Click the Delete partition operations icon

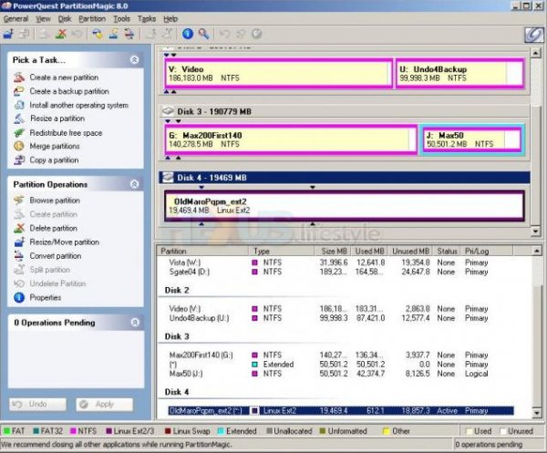point(19,228)
